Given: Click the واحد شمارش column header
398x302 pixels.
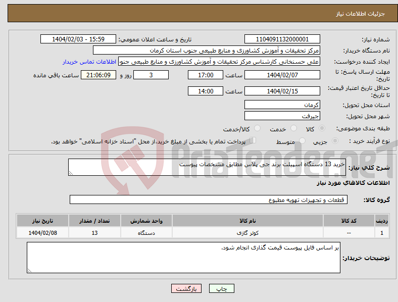Looking at the screenshot, I should click(x=146, y=221).
